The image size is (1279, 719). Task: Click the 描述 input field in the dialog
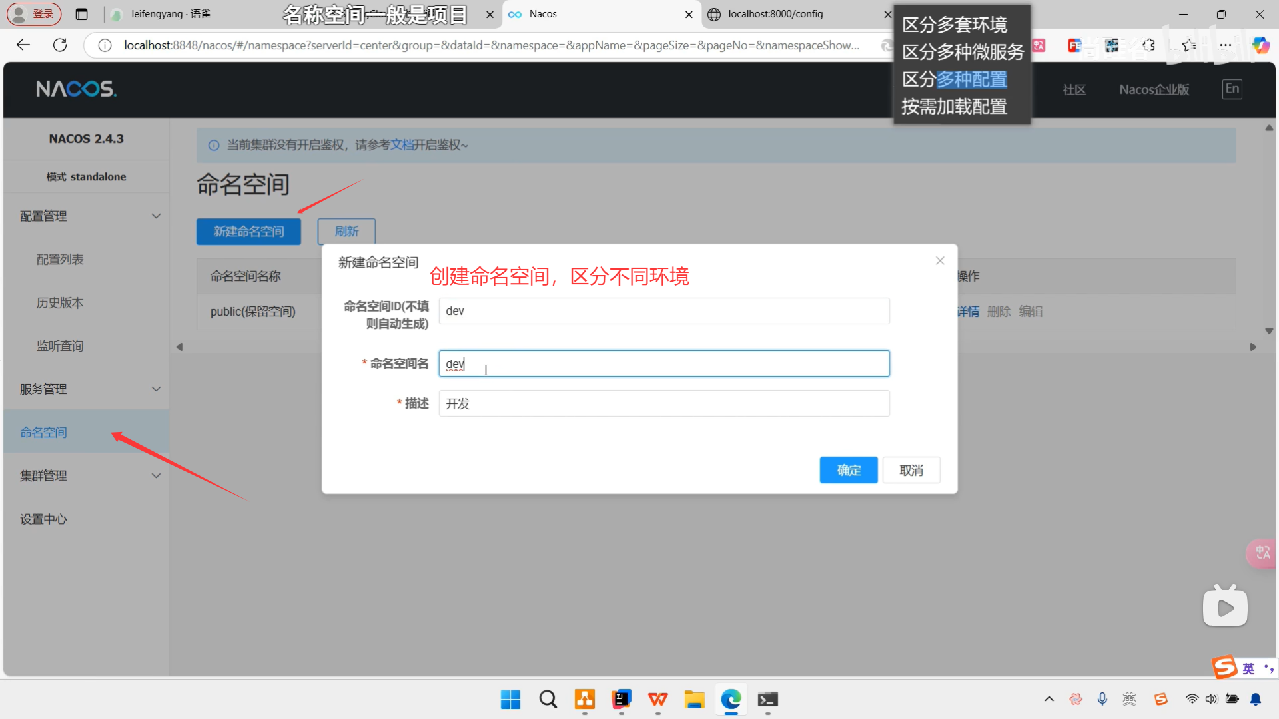[x=663, y=403]
